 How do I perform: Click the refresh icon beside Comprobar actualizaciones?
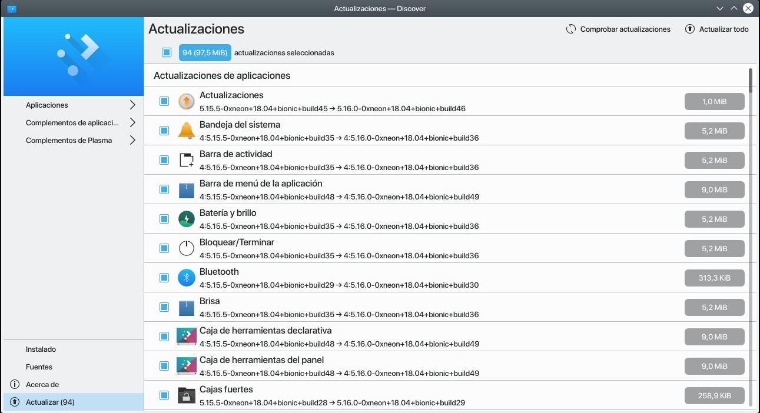click(571, 29)
